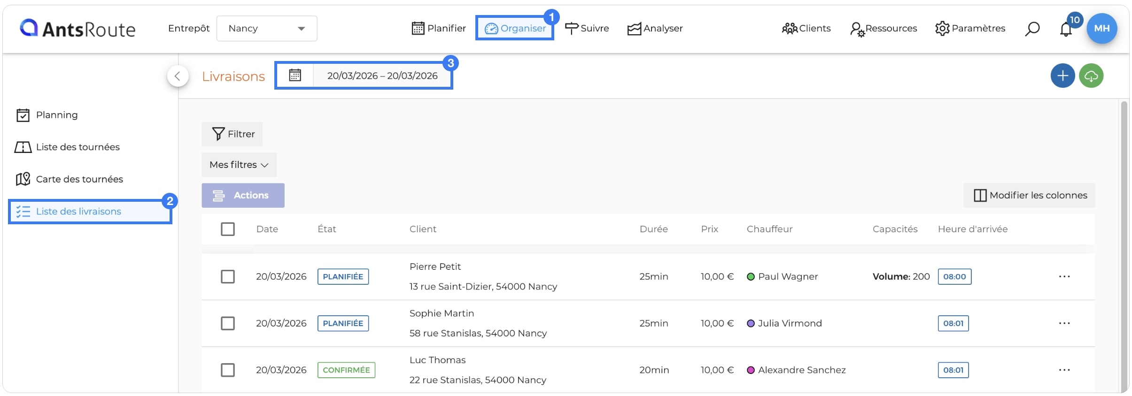Open three-dot menu for Luc Thomas row
The height and width of the screenshot is (396, 1132).
click(1064, 370)
